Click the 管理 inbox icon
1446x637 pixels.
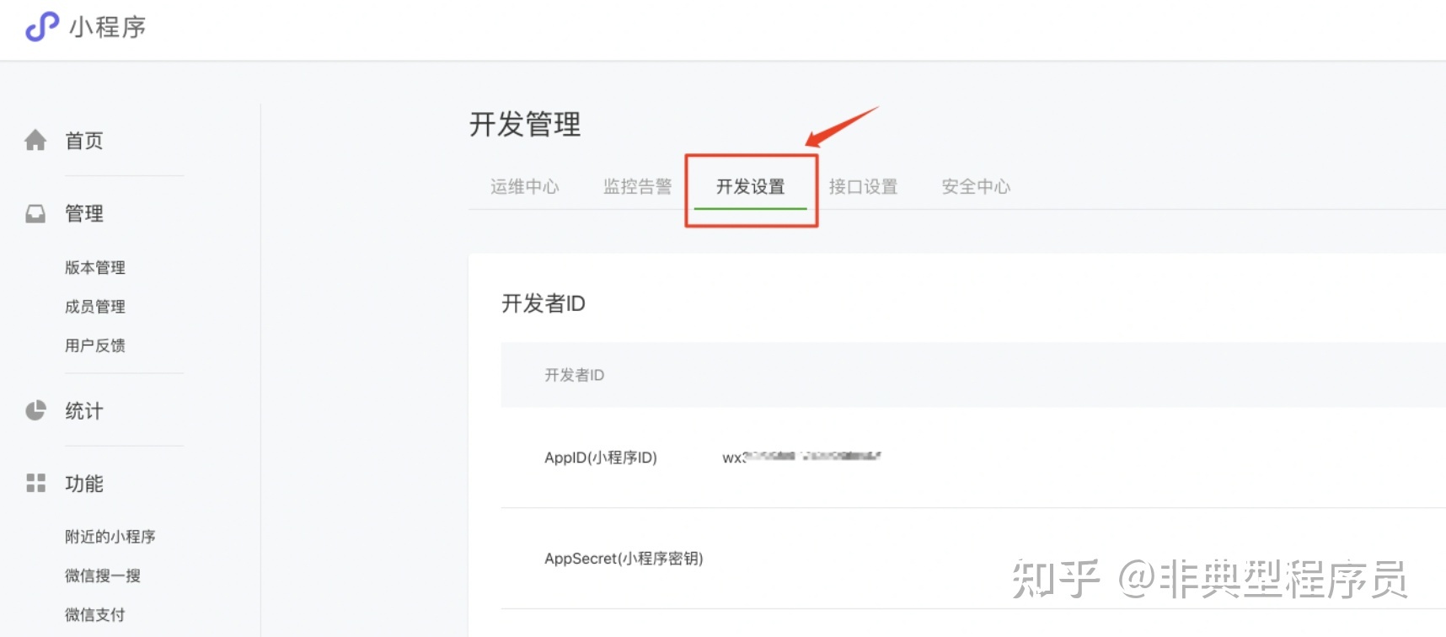(35, 213)
